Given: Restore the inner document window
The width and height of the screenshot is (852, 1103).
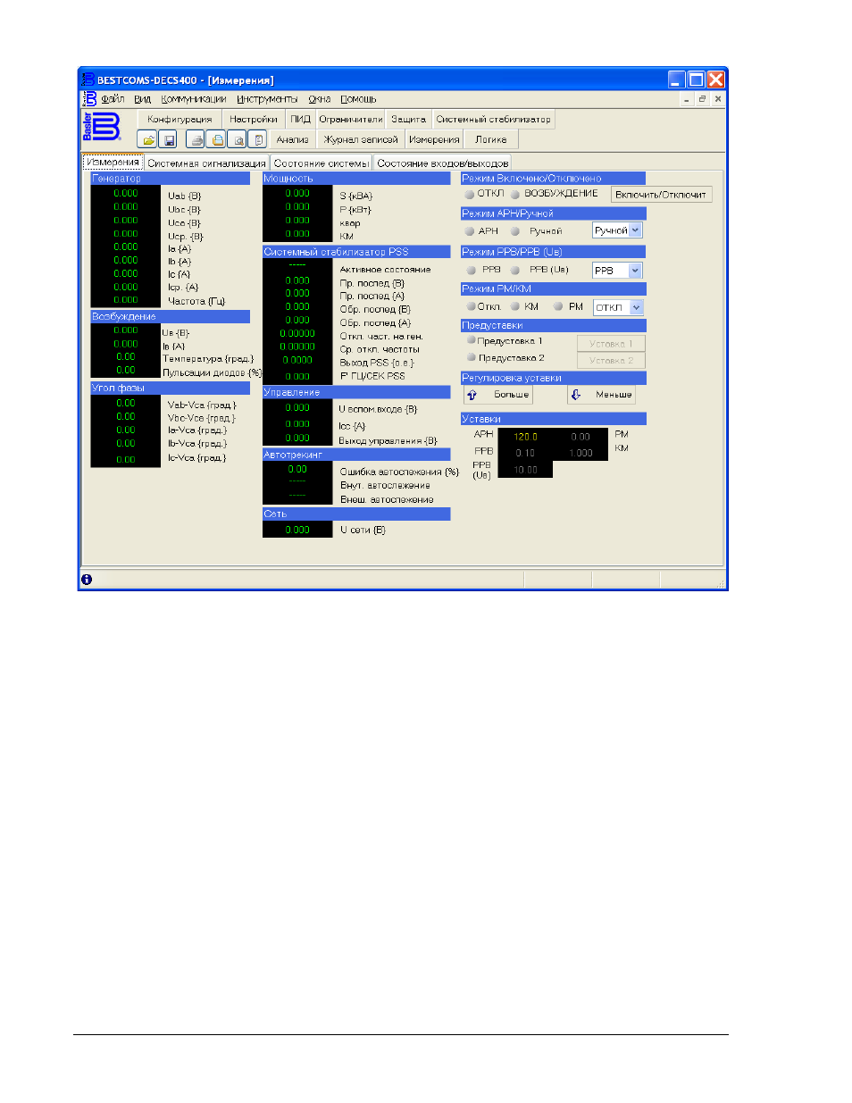Looking at the screenshot, I should click(702, 99).
